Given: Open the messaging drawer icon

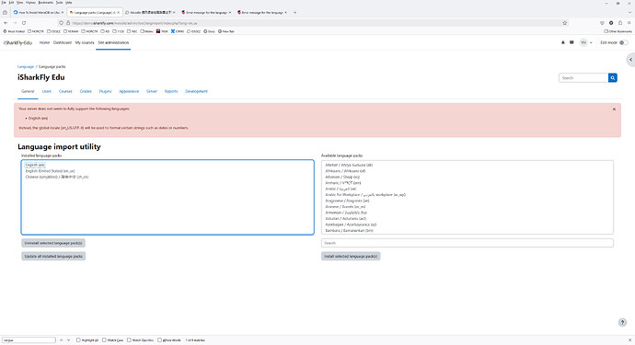Looking at the screenshot, I should tap(571, 42).
